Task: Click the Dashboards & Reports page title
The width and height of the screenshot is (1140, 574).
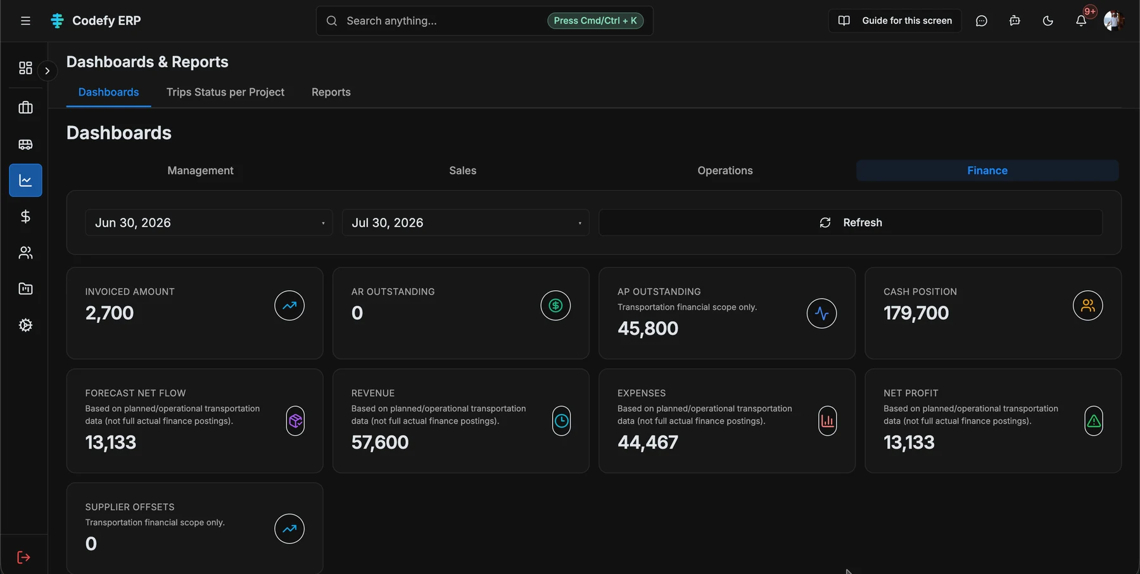Action: (148, 62)
